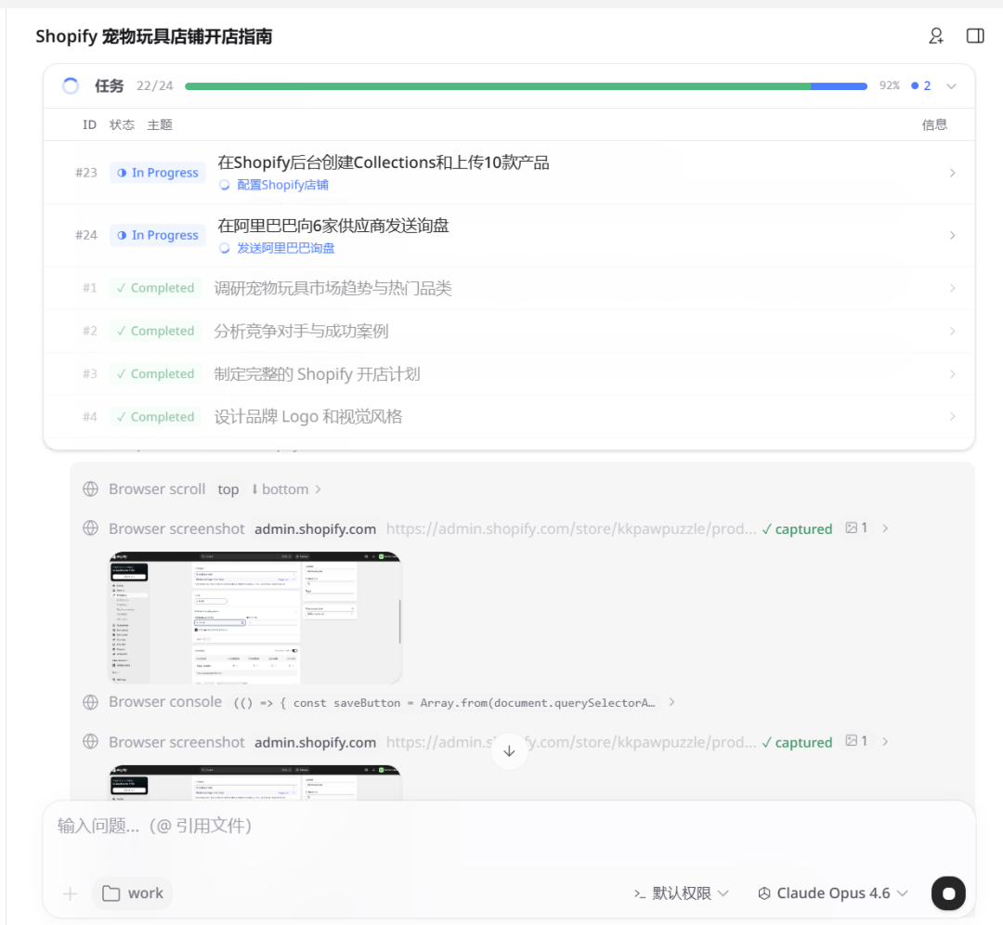Expand task #2 row chevron
The height and width of the screenshot is (925, 1003).
(953, 331)
